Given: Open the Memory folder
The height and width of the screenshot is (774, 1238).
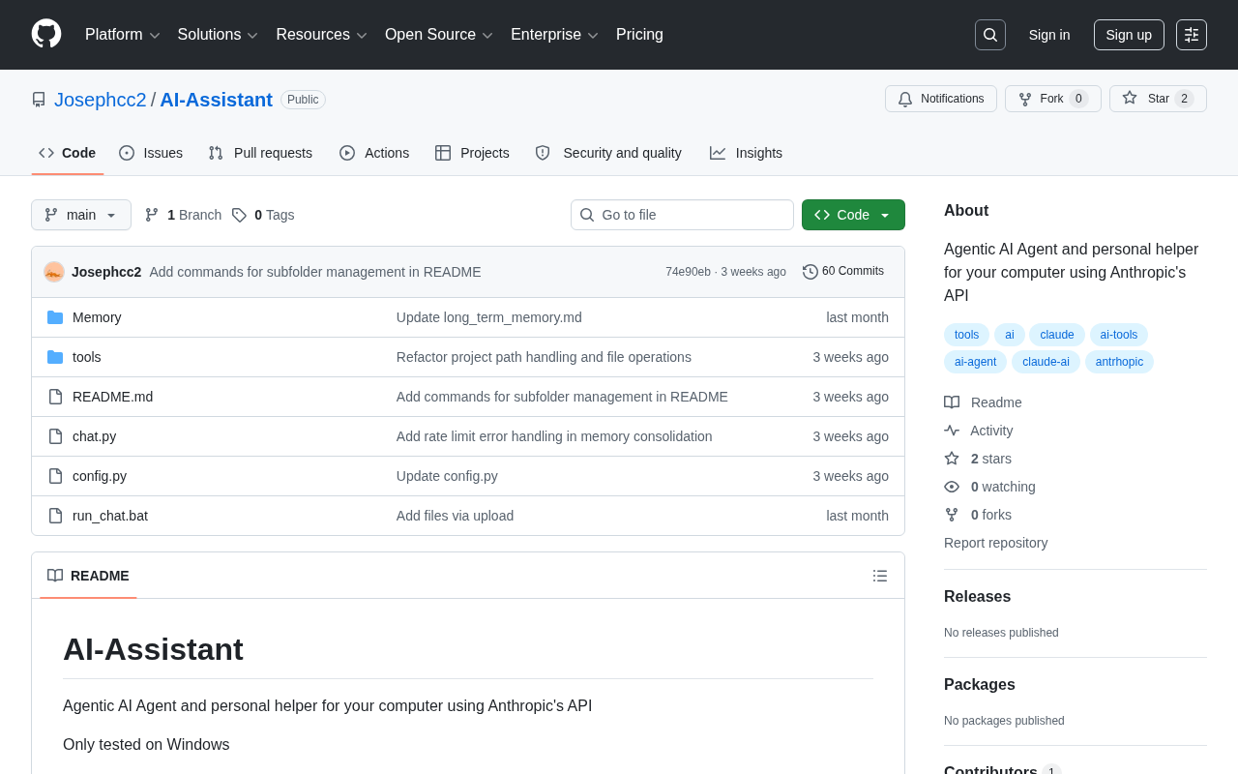Looking at the screenshot, I should tap(97, 317).
